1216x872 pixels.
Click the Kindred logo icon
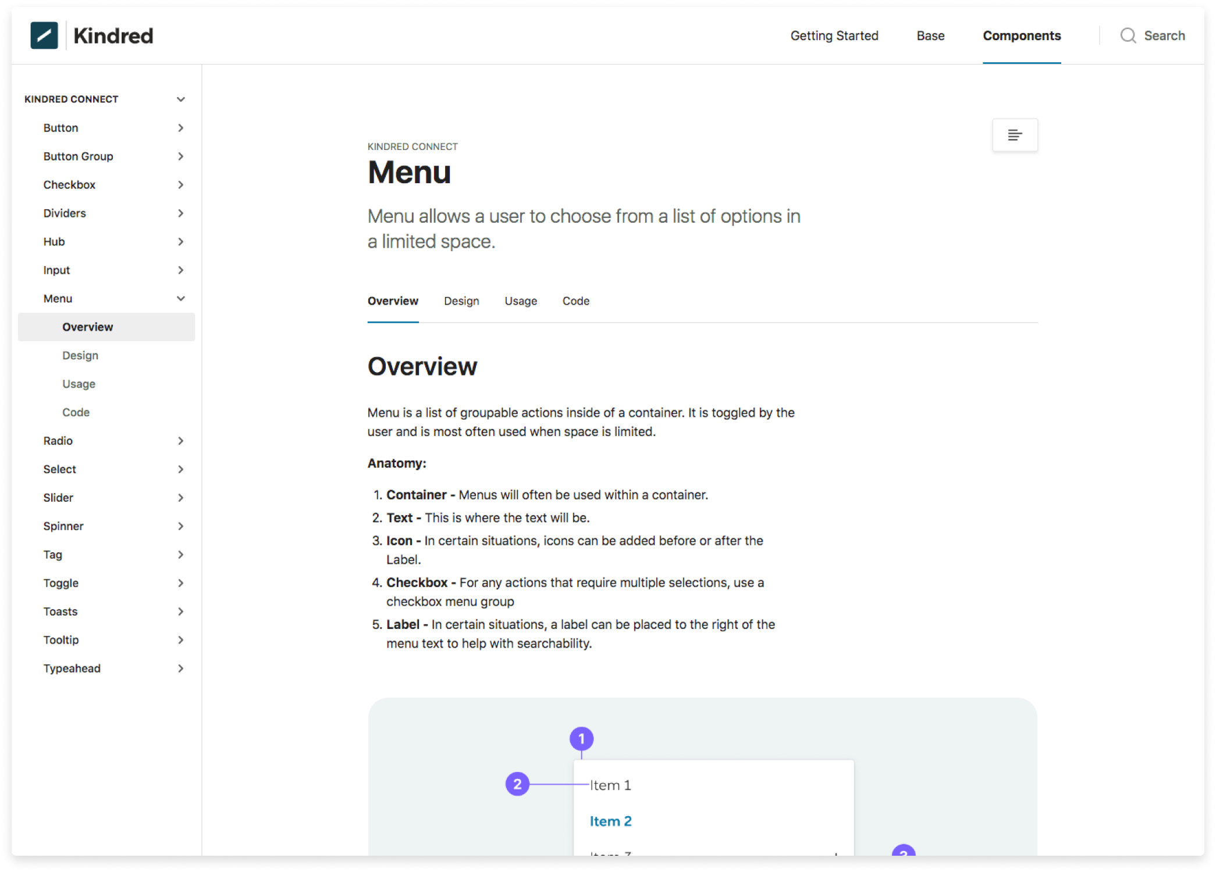pos(44,35)
